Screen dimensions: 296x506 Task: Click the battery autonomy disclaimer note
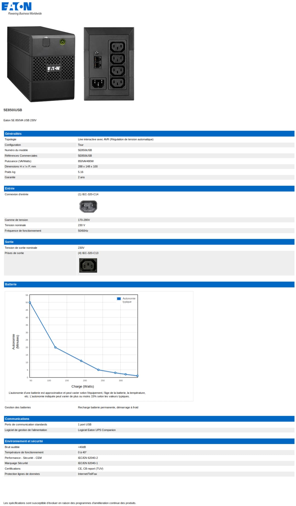[77, 395]
